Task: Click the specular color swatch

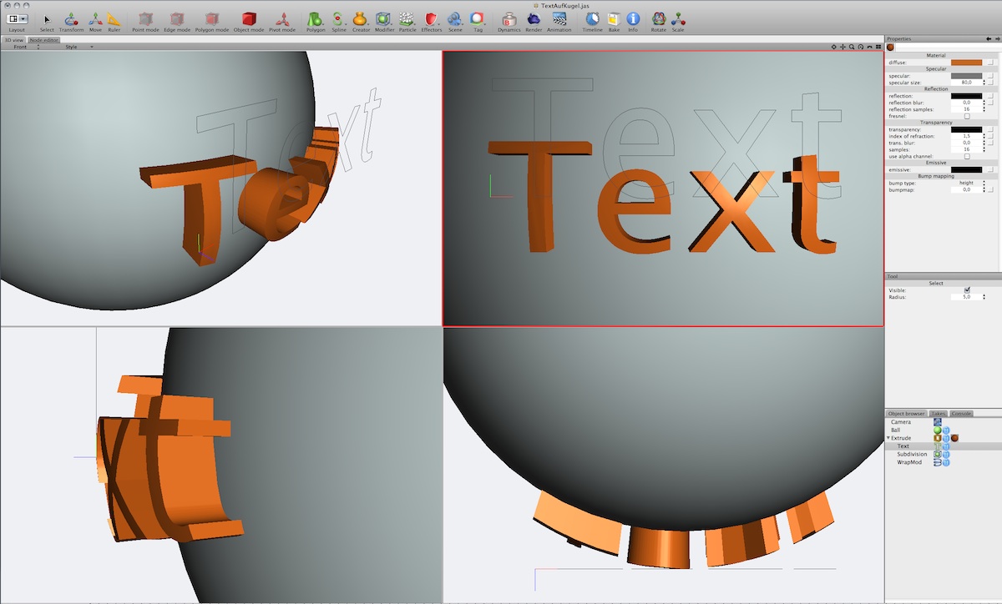Action: tap(966, 76)
